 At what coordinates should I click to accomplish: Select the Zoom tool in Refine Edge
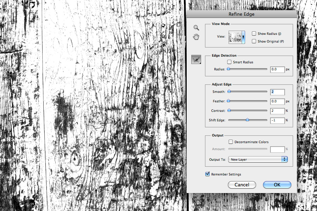click(x=196, y=27)
